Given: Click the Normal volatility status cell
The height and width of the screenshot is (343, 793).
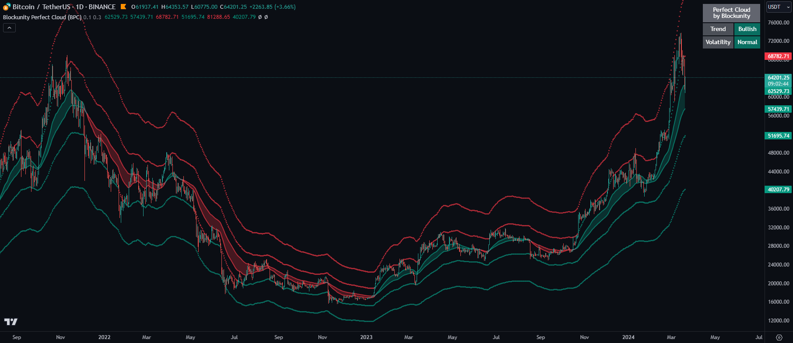Looking at the screenshot, I should [747, 42].
